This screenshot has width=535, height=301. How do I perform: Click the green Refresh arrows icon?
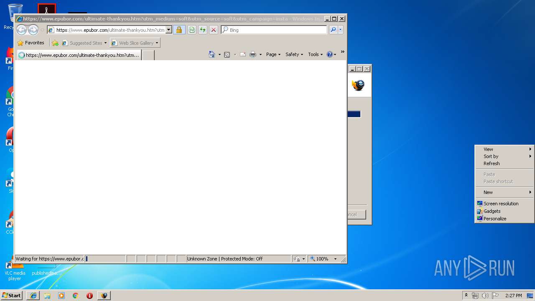click(202, 30)
